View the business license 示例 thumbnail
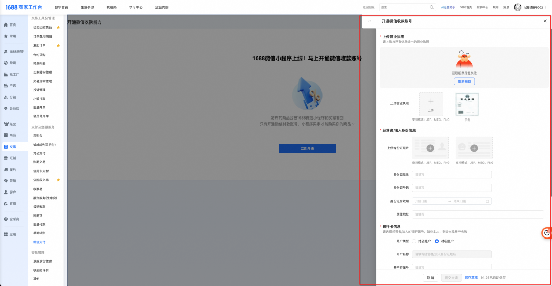 click(x=467, y=105)
